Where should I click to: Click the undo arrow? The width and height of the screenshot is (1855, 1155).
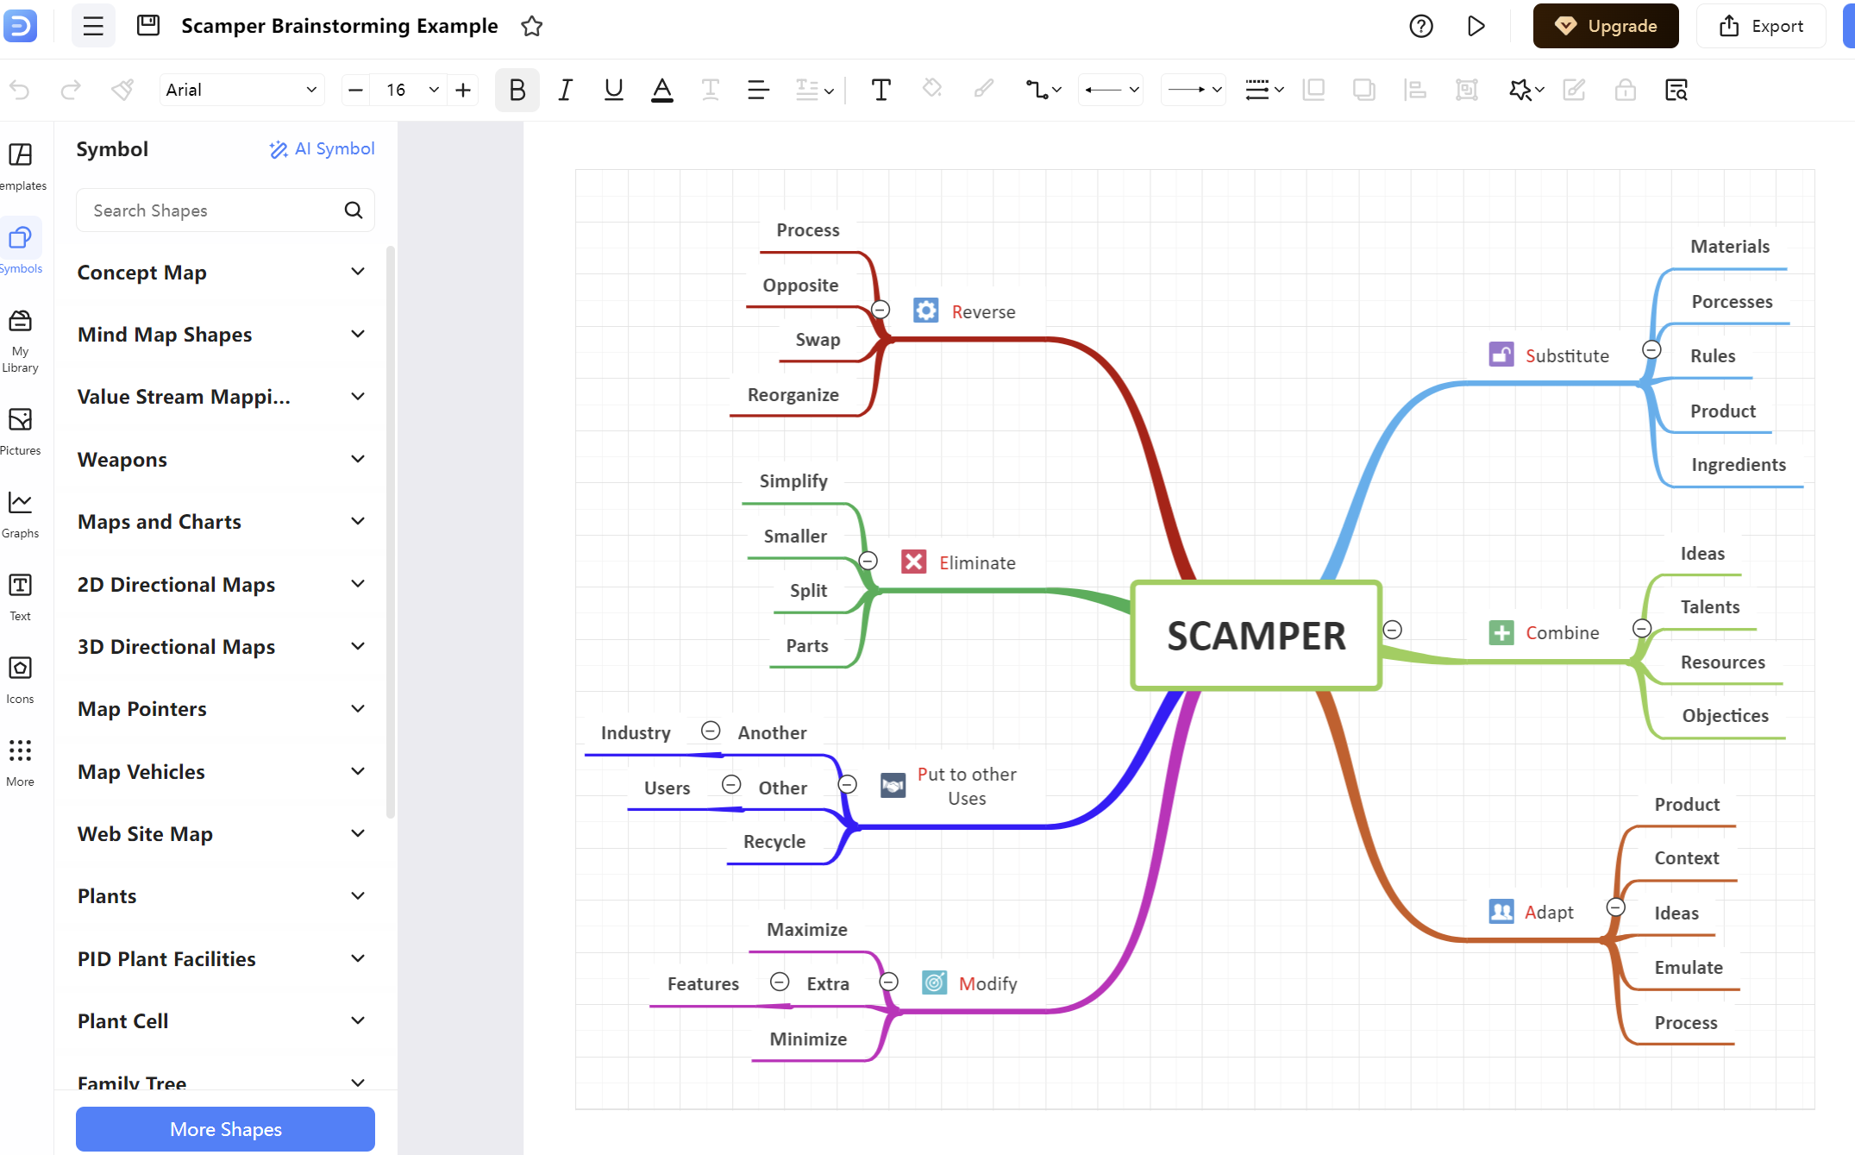pos(21,90)
